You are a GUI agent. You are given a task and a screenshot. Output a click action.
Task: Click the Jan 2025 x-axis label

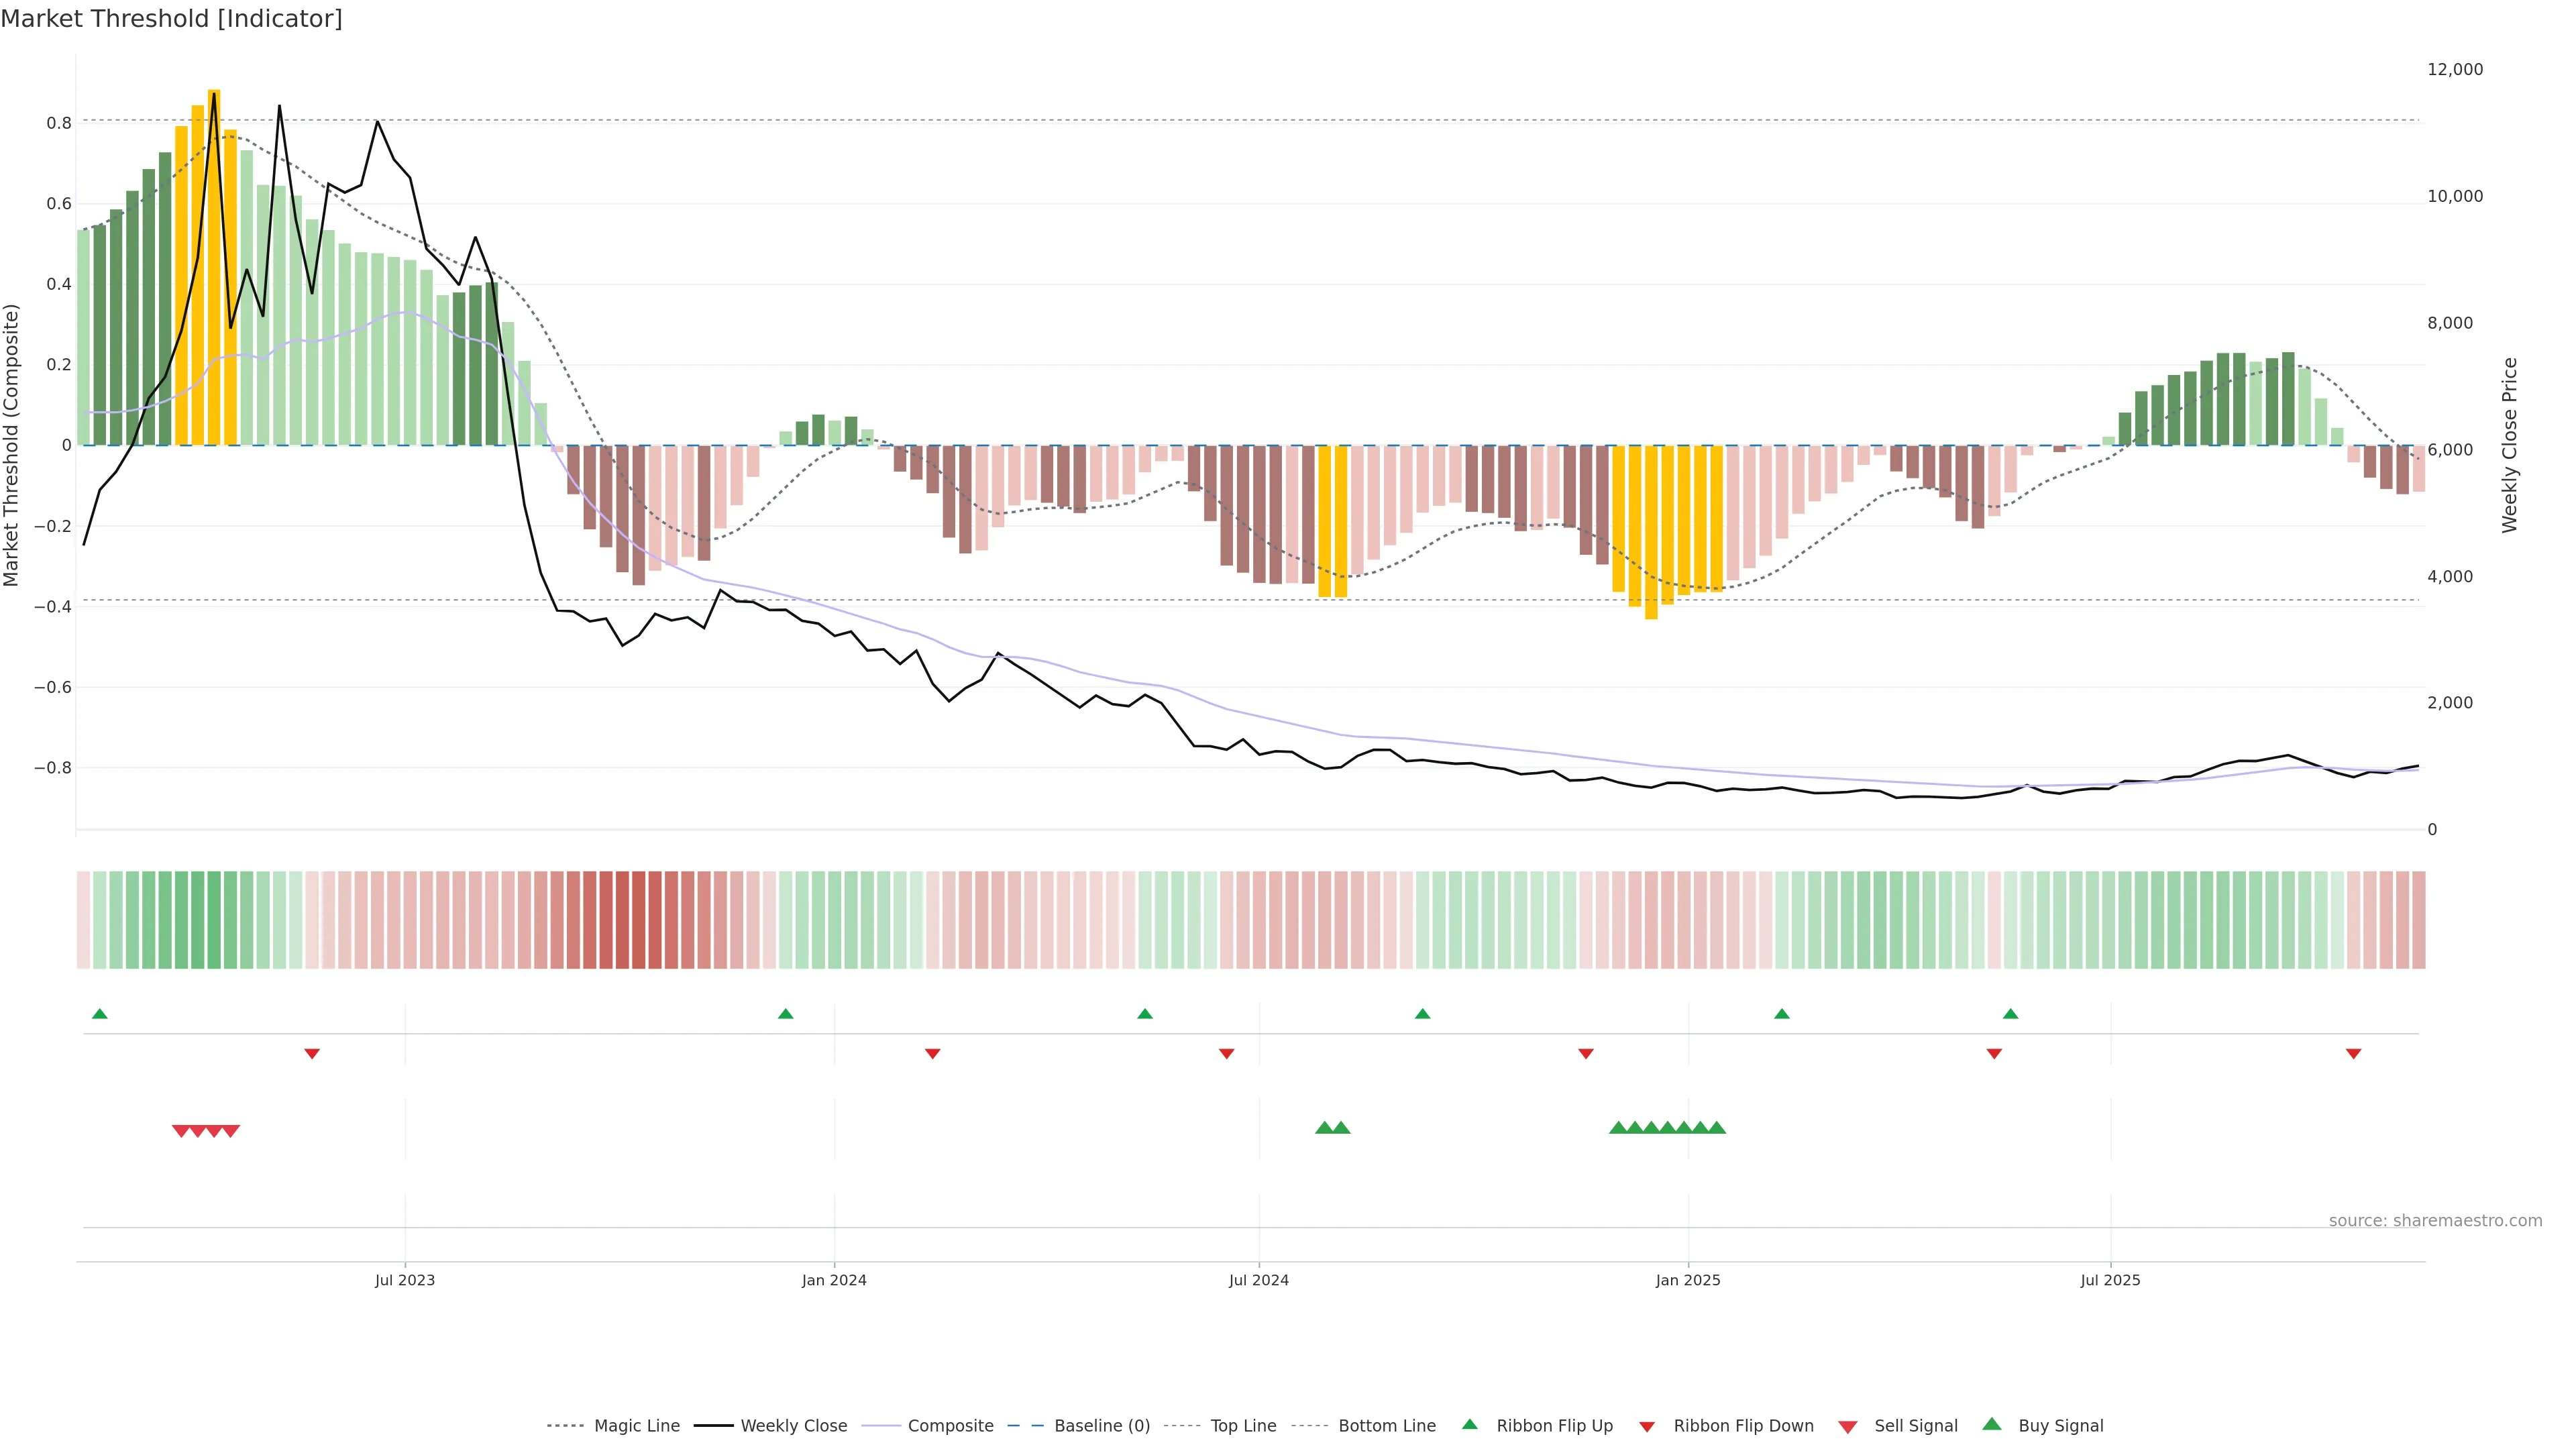click(x=1687, y=1280)
